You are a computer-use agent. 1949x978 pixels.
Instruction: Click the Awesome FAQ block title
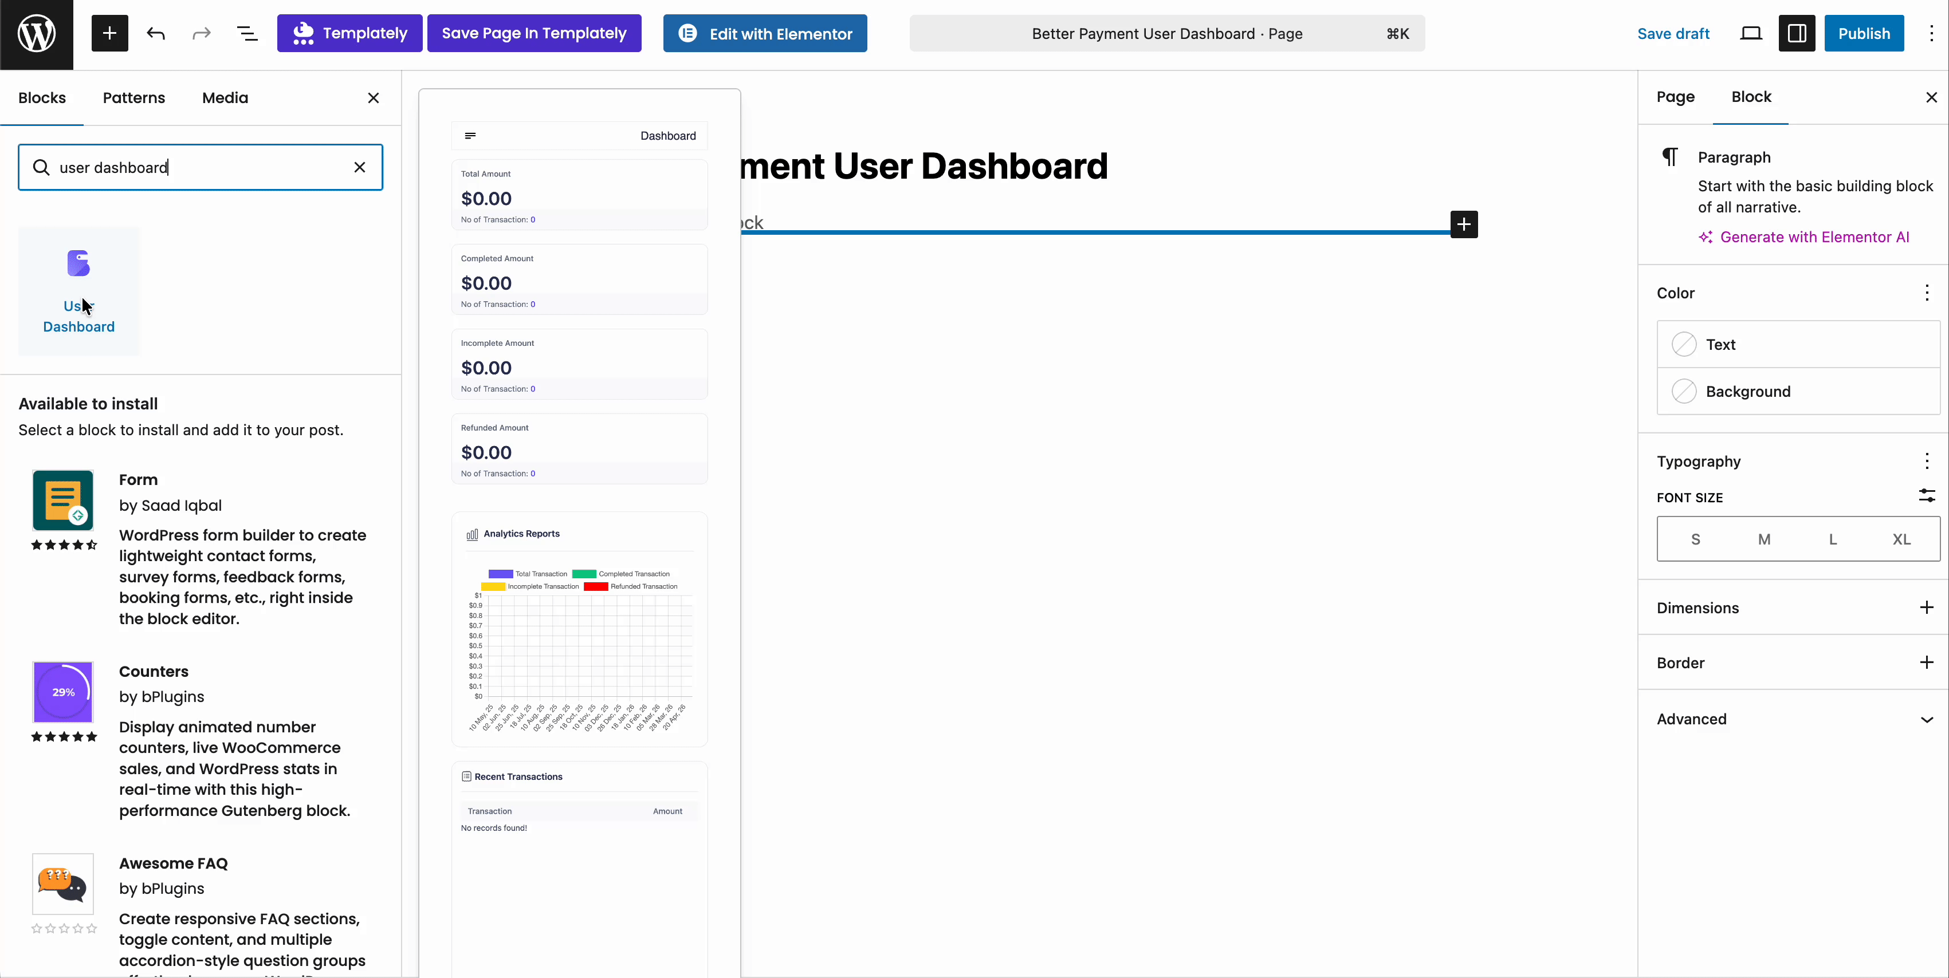tap(173, 863)
